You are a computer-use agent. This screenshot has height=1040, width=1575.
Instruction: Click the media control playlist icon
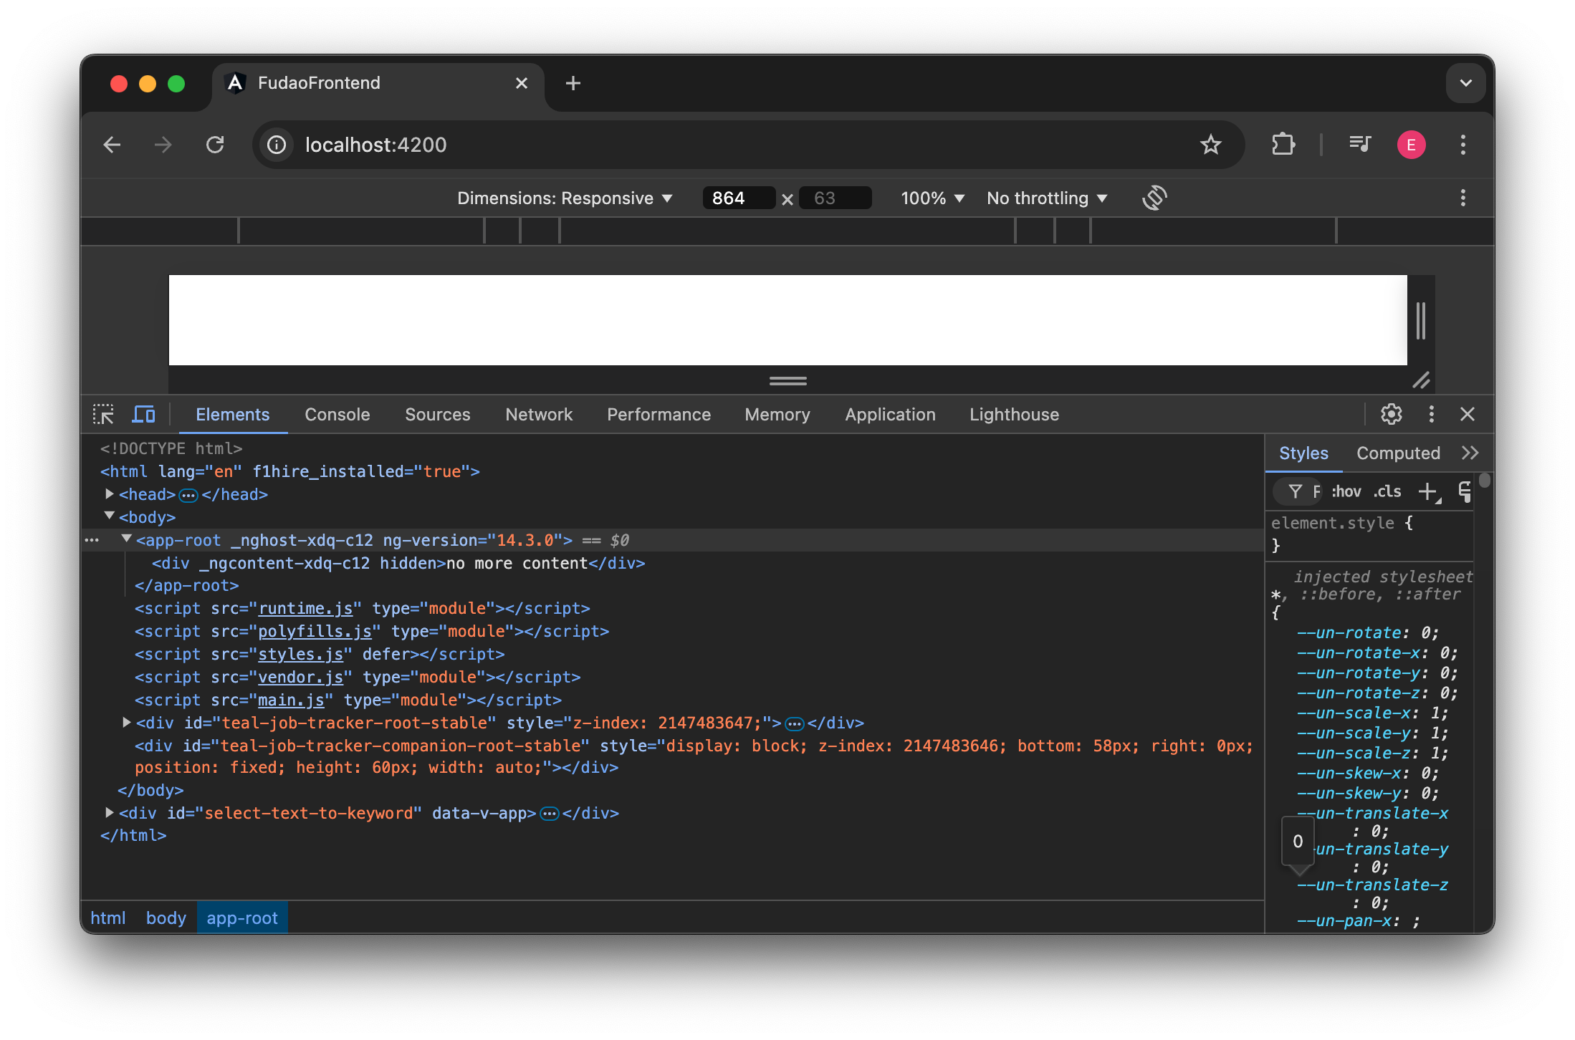coord(1359,145)
